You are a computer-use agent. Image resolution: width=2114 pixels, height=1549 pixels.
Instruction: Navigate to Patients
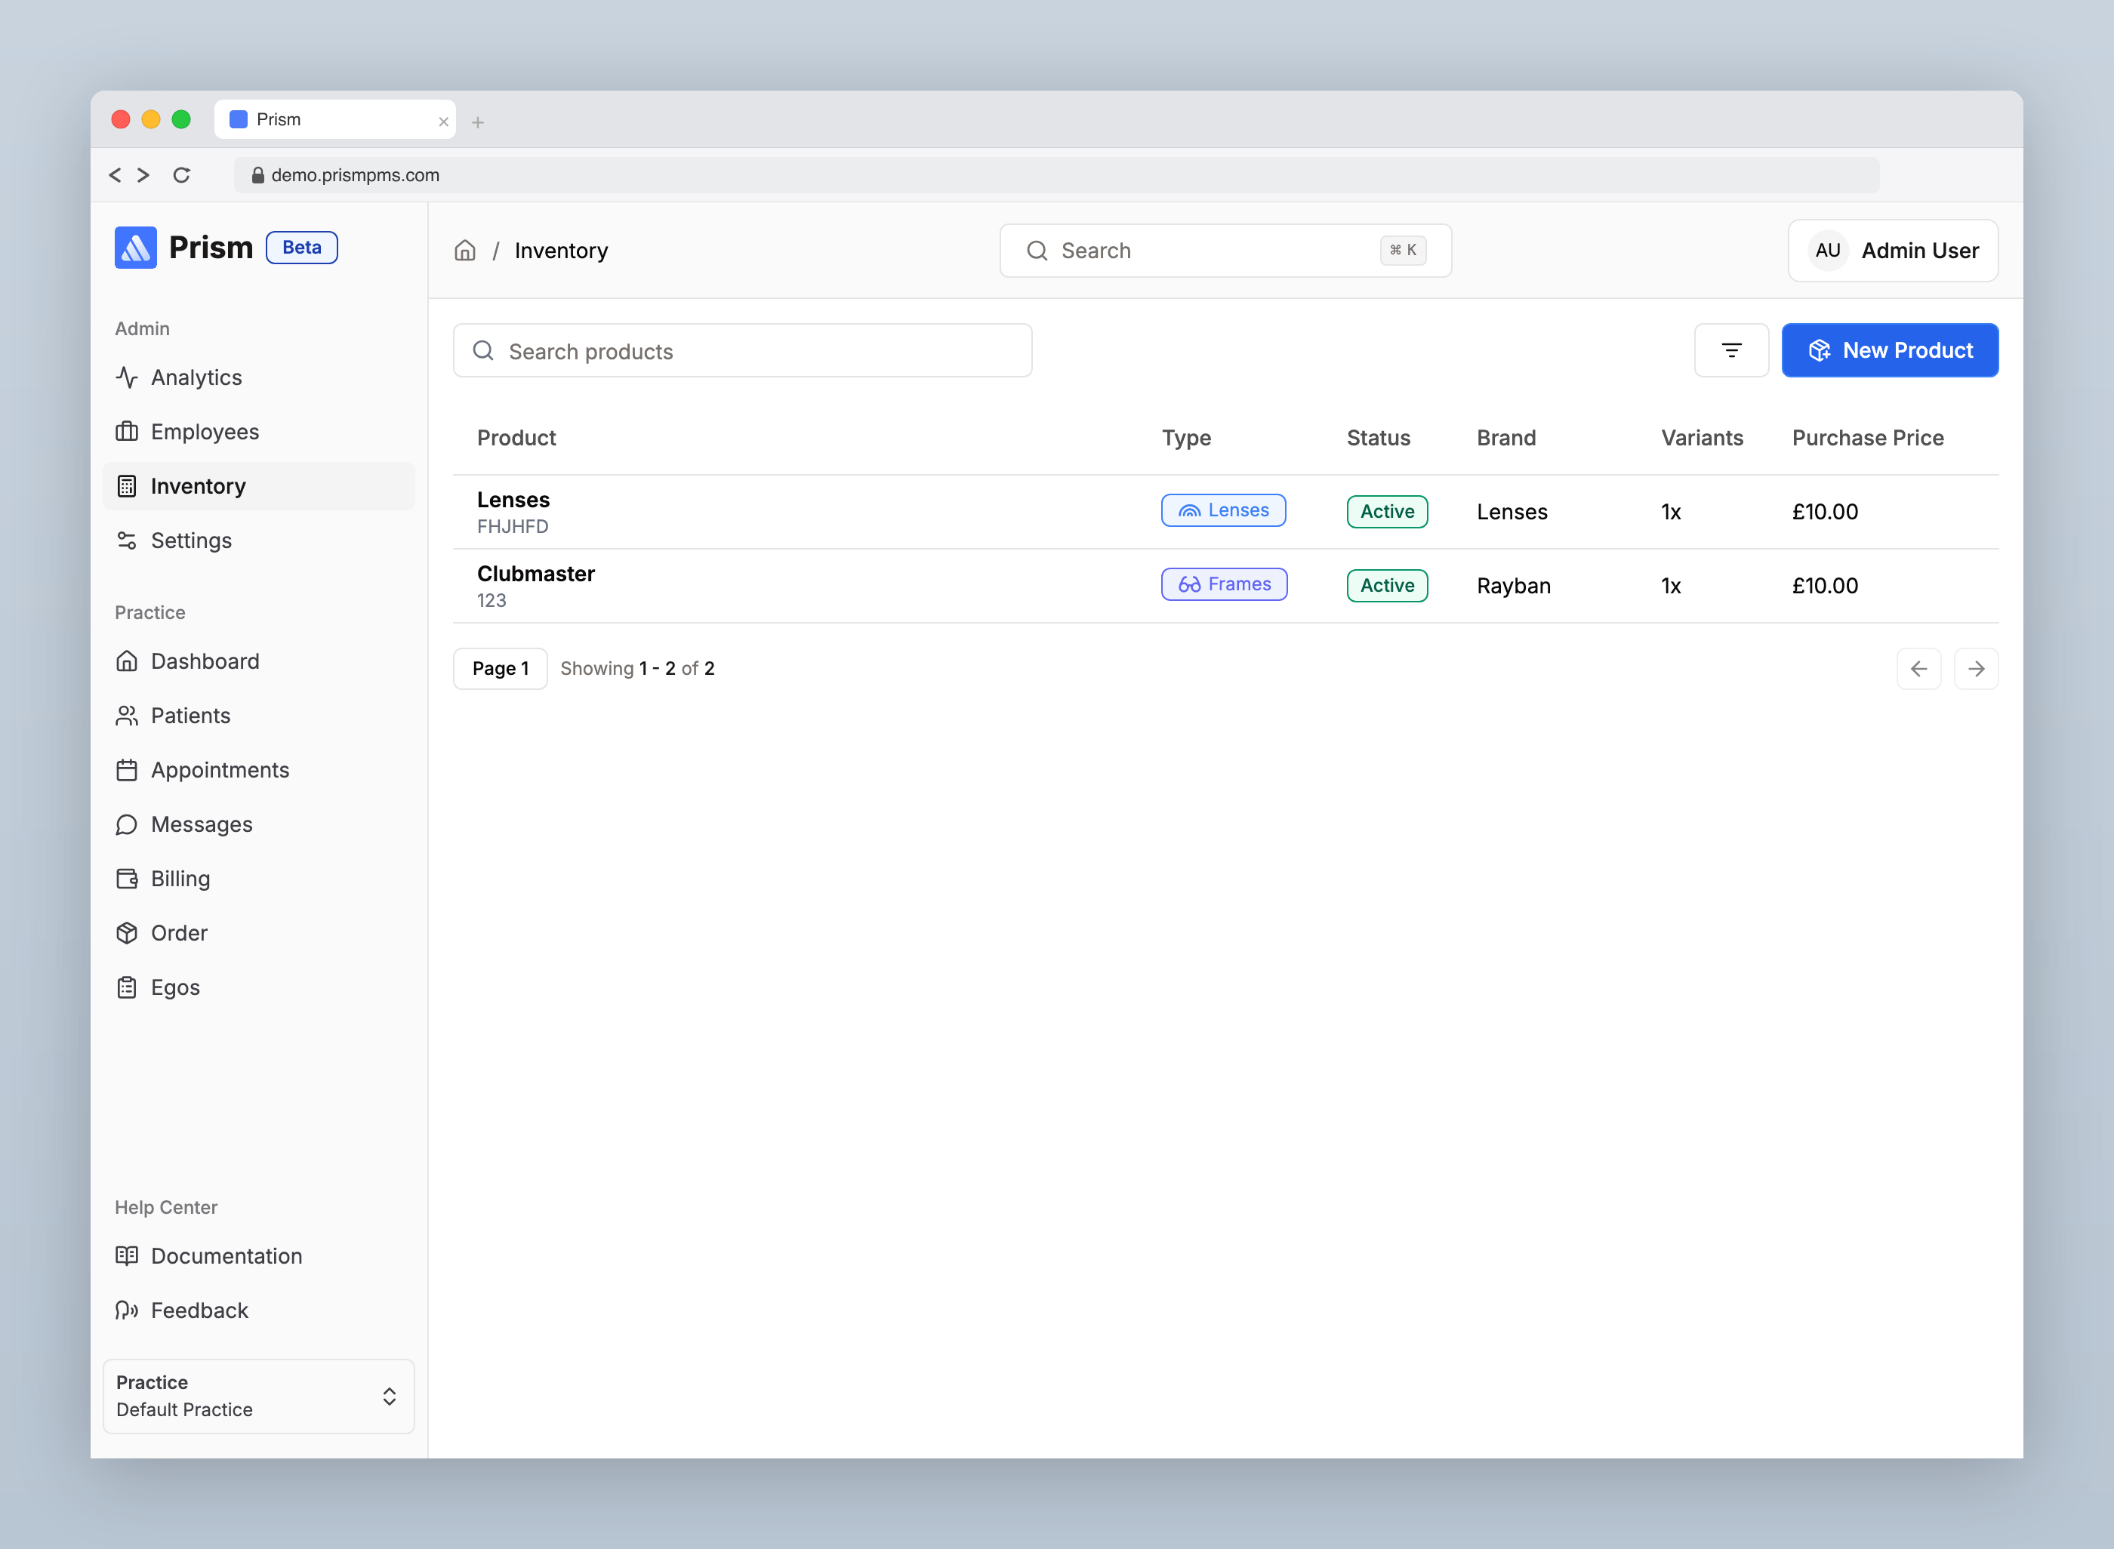(190, 716)
